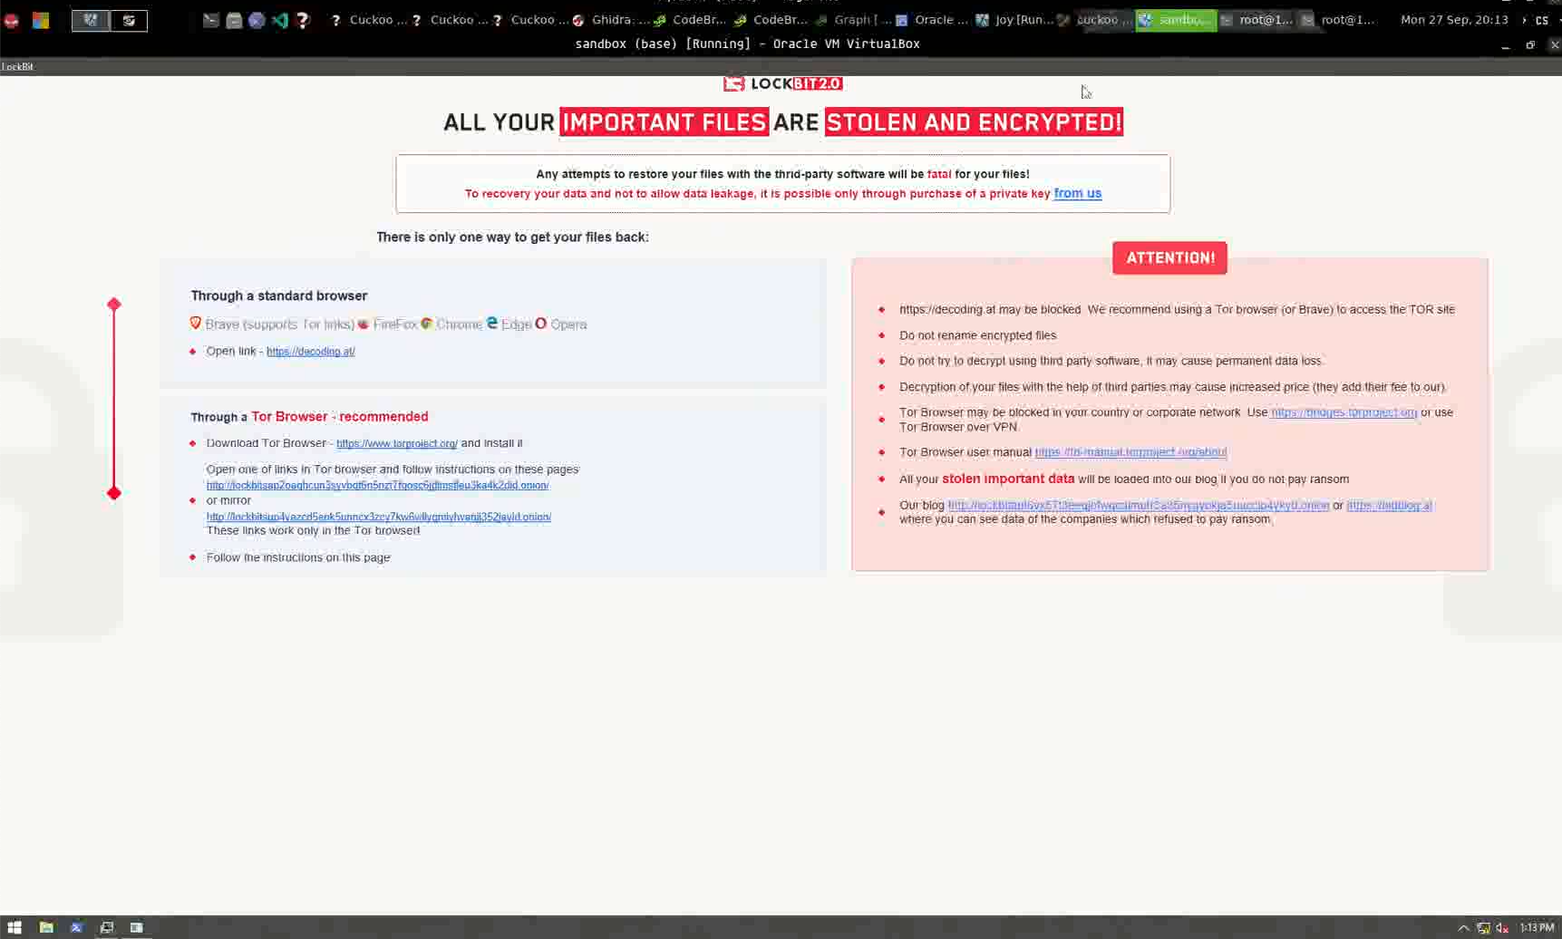Click the host panel date and time
This screenshot has width=1562, height=939.
(1454, 20)
